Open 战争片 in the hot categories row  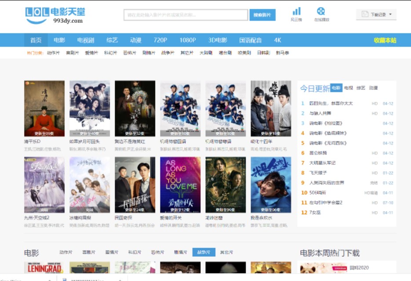point(168,53)
